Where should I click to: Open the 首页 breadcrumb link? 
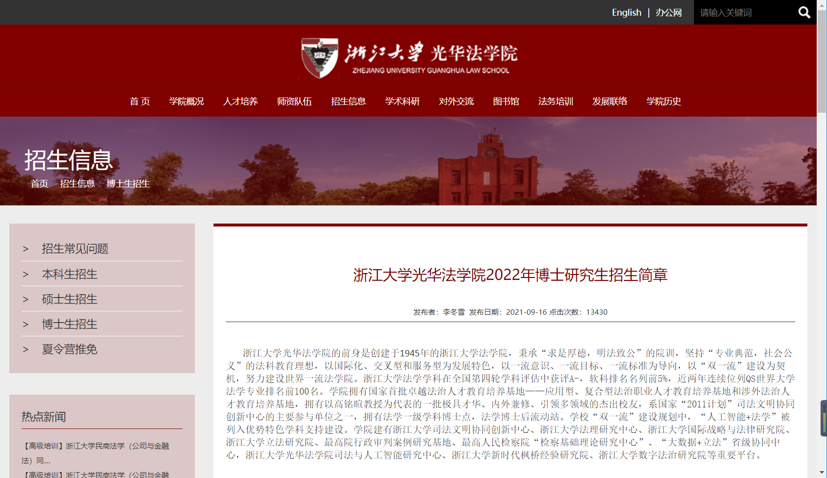pos(39,184)
